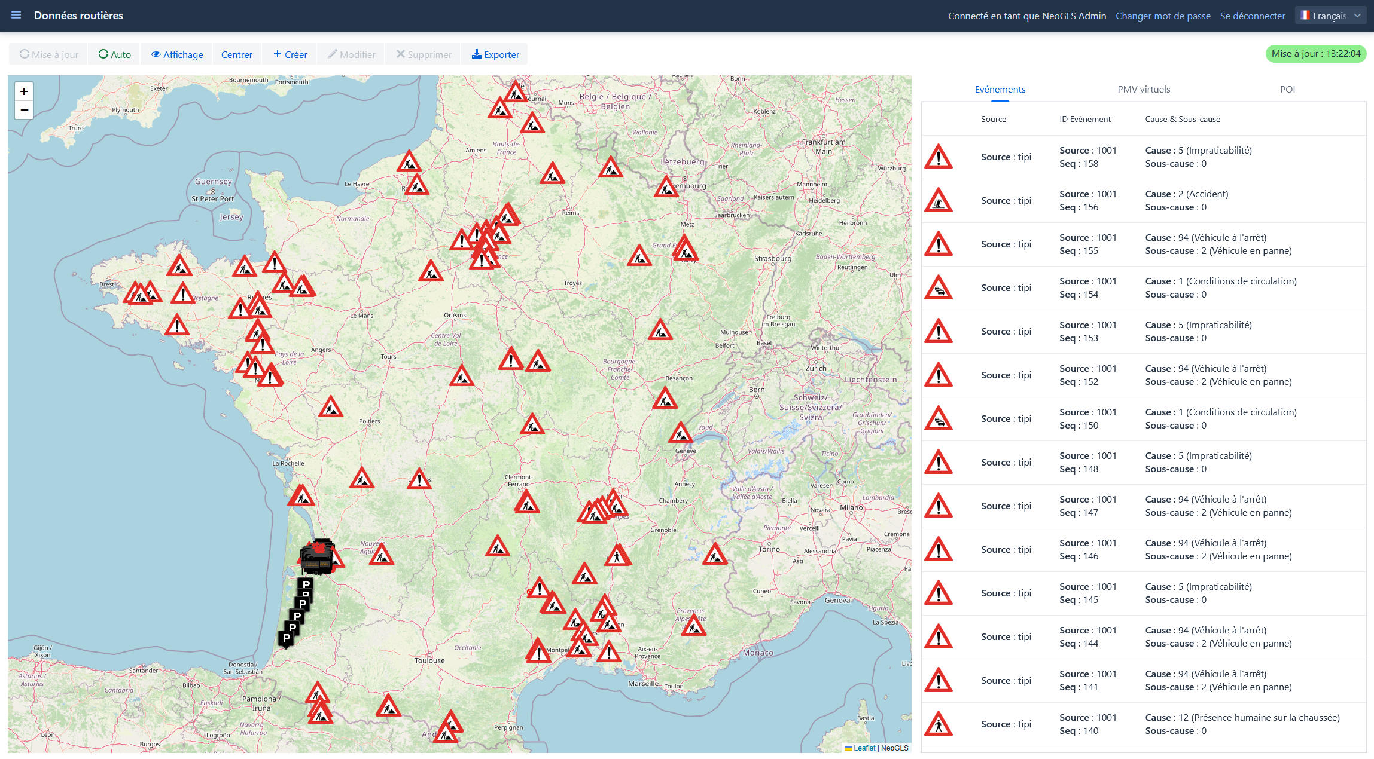This screenshot has height=759, width=1374.
Task: Select the warning icon for Seq 147
Action: pos(939,506)
